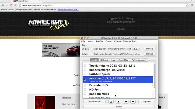Click the Original file path field

116,49
